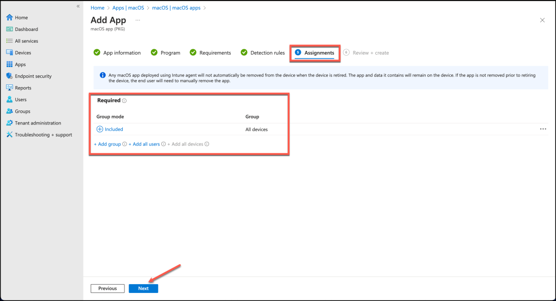Select the Apps grid icon
The image size is (556, 301).
tap(9, 64)
